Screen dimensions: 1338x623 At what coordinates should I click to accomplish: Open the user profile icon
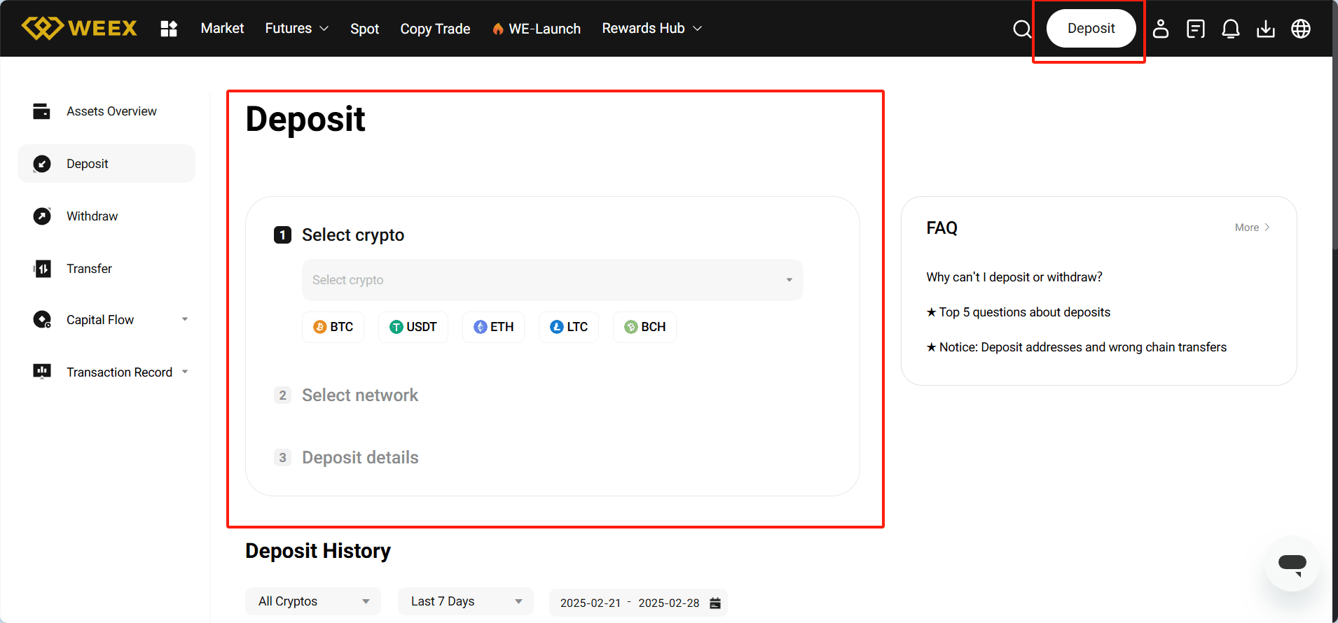tap(1161, 29)
